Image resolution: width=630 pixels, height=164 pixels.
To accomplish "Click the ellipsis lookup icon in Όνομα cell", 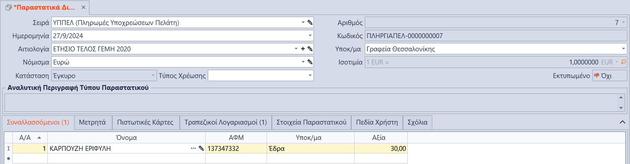I will coord(193,149).
